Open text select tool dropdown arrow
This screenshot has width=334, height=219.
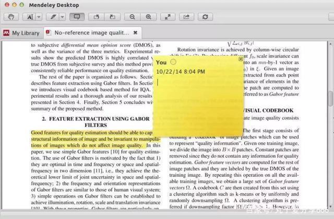(x=38, y=17)
